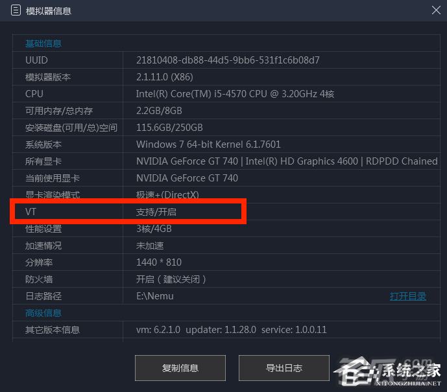Click the 基础信息 section header
This screenshot has height=392, width=447.
point(43,43)
